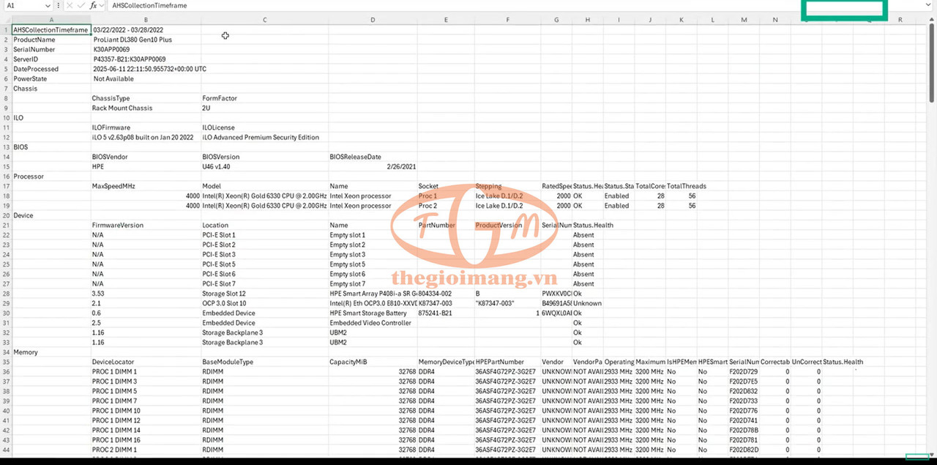Select cell iLO Advanced Premium Security Edition

(264, 137)
